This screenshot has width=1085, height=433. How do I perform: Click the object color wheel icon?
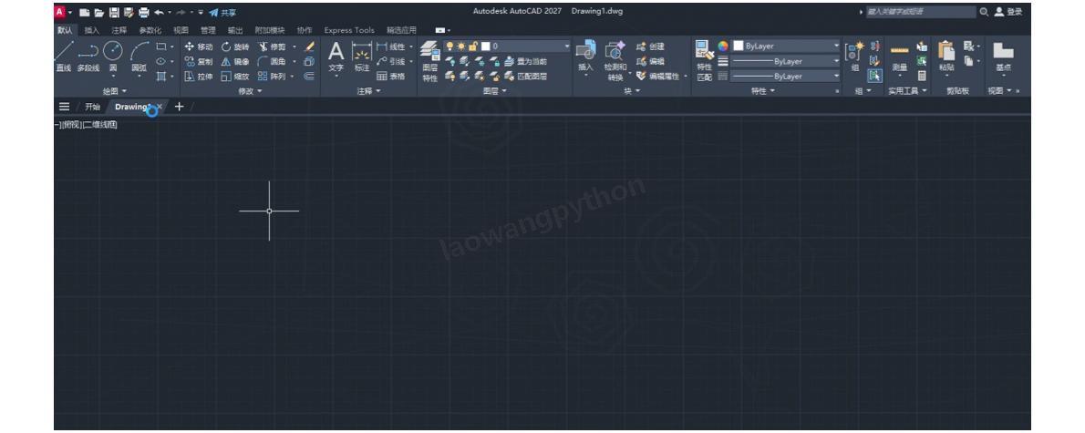point(723,46)
